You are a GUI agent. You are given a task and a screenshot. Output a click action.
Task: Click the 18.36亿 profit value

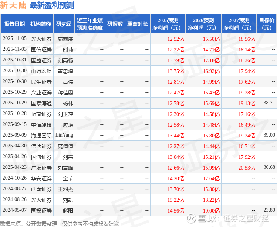tap(247, 60)
